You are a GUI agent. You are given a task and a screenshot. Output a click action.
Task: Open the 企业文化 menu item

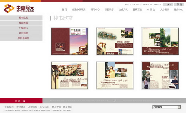pyautogui.click(x=123, y=10)
